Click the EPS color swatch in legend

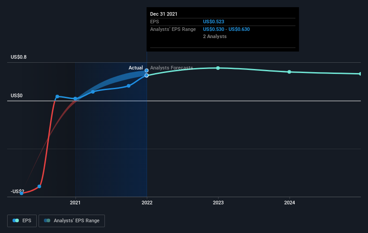coord(16,220)
